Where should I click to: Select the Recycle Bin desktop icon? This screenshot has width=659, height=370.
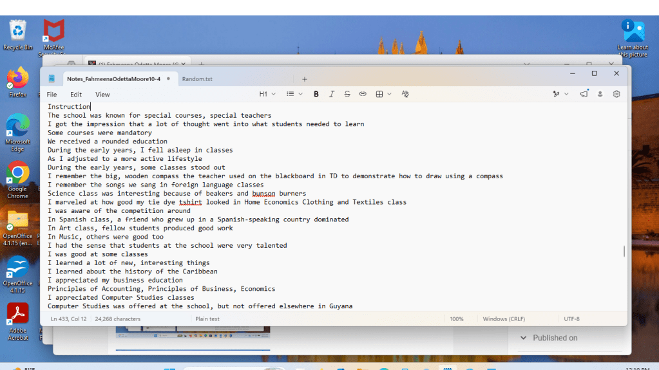click(17, 35)
